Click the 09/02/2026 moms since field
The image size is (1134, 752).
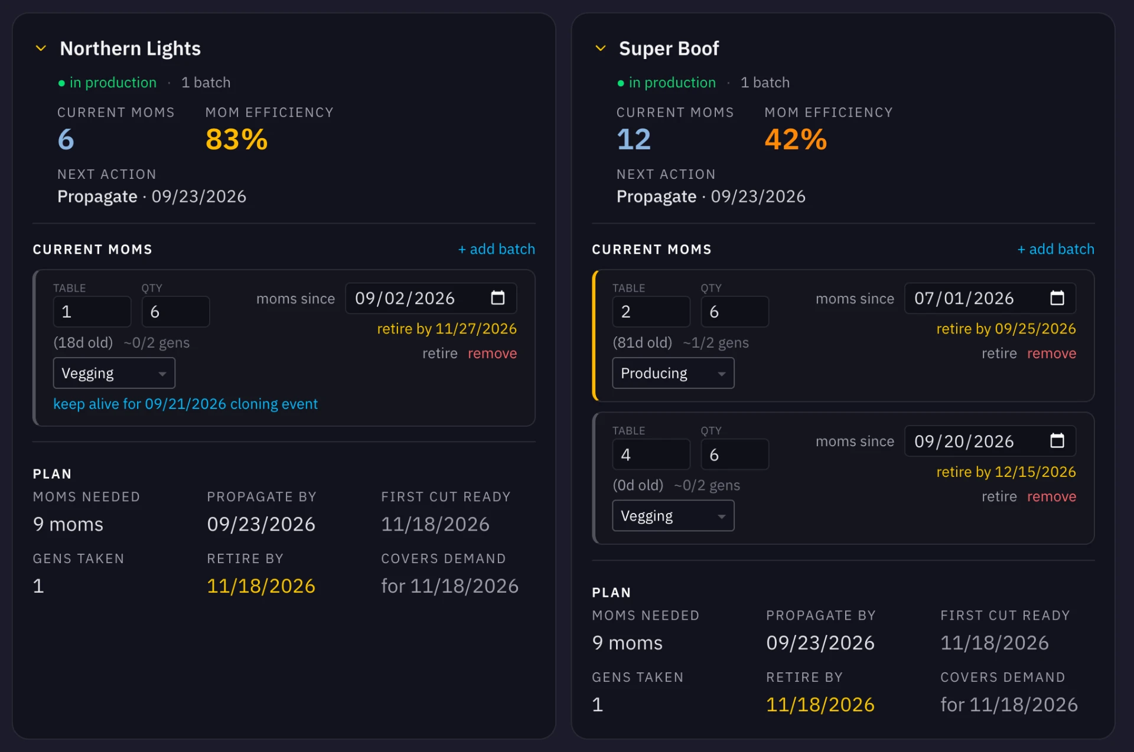click(431, 298)
